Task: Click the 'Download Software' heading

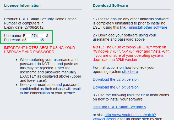Action: (x=110, y=5)
